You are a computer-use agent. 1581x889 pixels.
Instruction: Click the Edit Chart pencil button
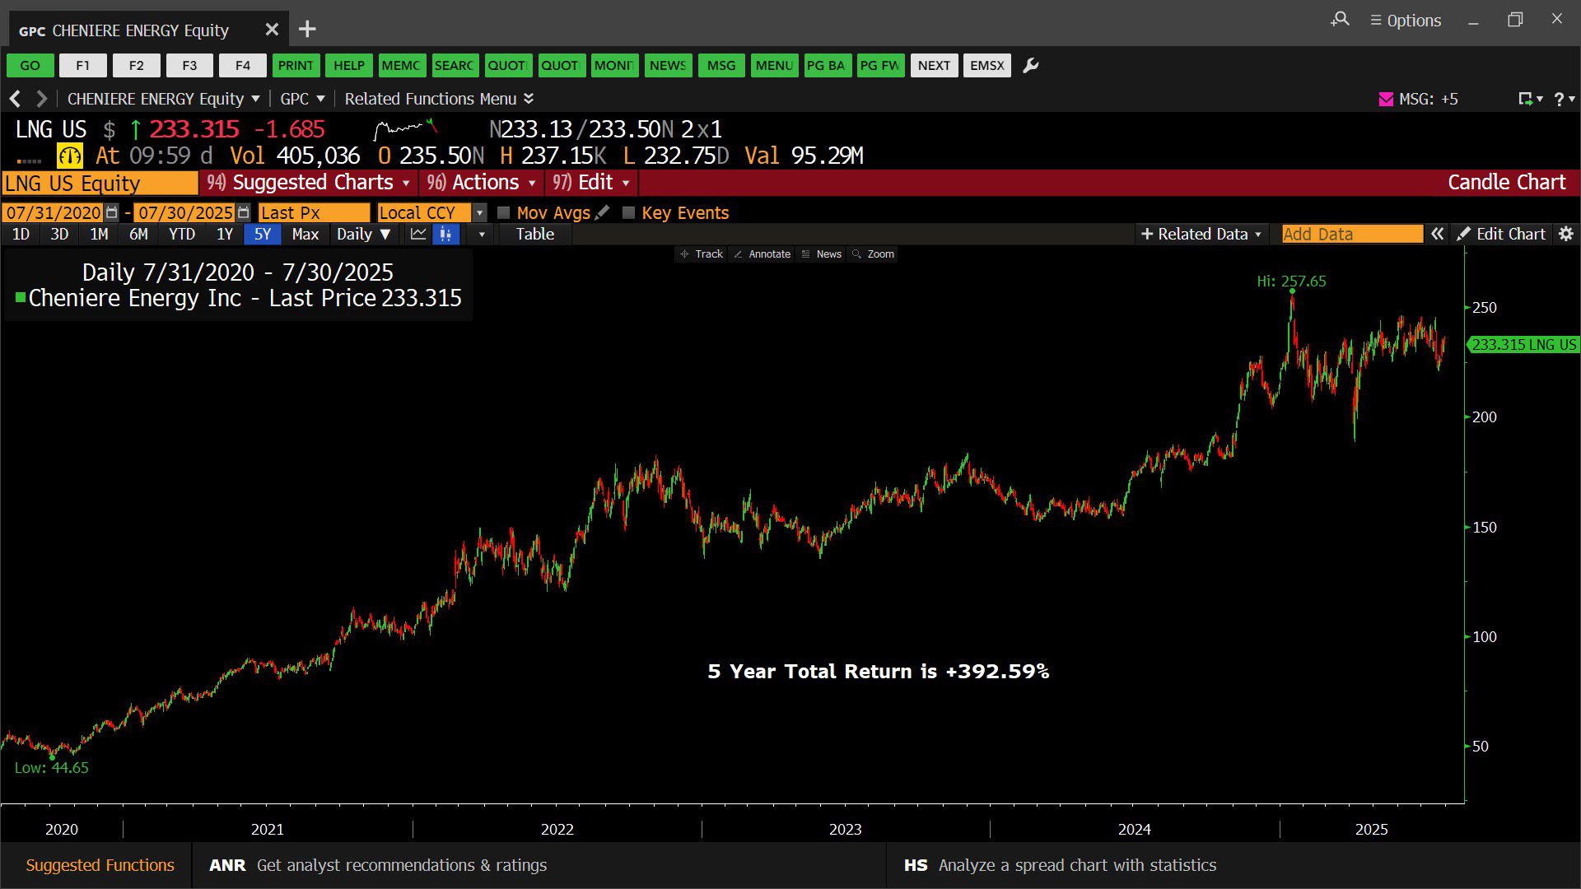[1501, 234]
